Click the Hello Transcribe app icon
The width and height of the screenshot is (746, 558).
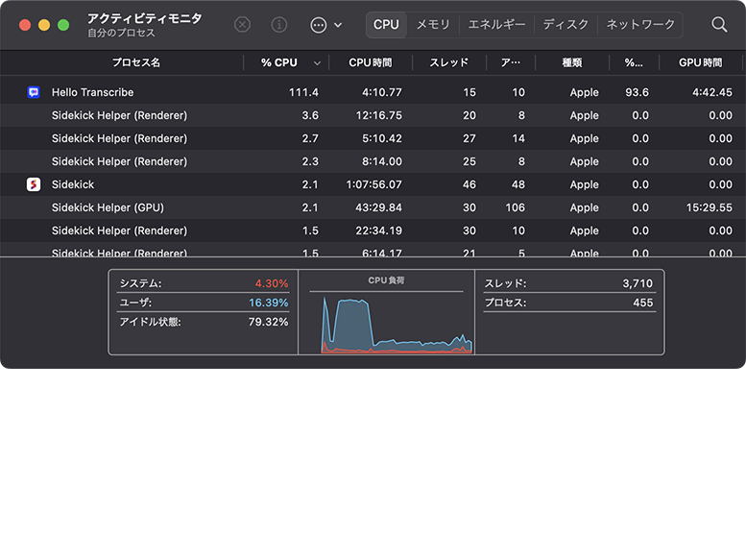34,92
